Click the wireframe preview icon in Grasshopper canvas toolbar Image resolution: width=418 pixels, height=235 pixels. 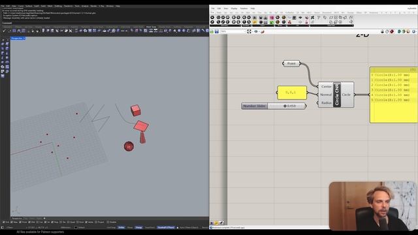pyautogui.click(x=387, y=31)
